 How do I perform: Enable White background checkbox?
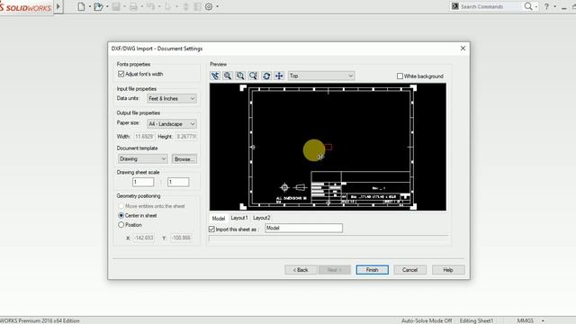pyautogui.click(x=400, y=76)
